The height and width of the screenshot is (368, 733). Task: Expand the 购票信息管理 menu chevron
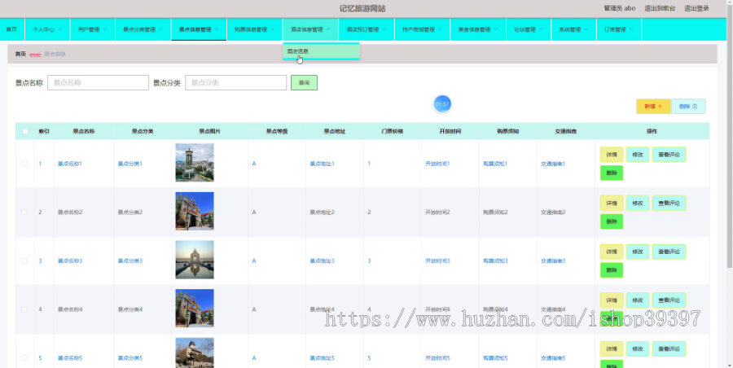pos(273,29)
